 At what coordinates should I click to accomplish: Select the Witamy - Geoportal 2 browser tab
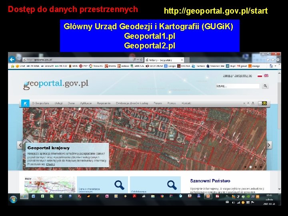coord(163,60)
